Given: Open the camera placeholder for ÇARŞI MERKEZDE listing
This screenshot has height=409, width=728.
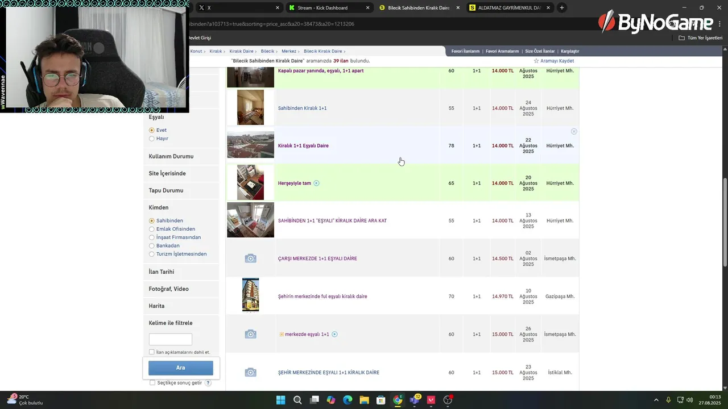Looking at the screenshot, I should pyautogui.click(x=250, y=258).
